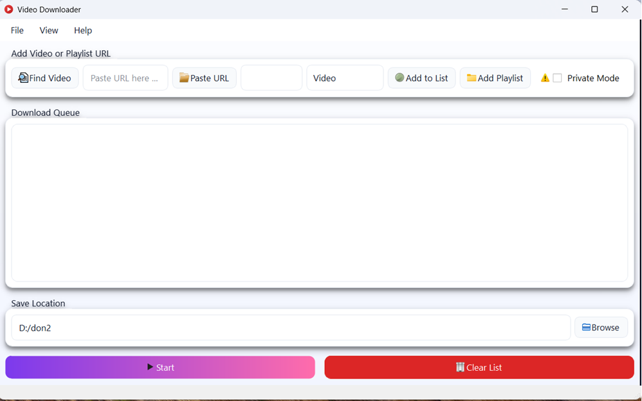Image resolution: width=642 pixels, height=401 pixels.
Task: Click the folder icon on Paste URL
Action: click(x=184, y=77)
